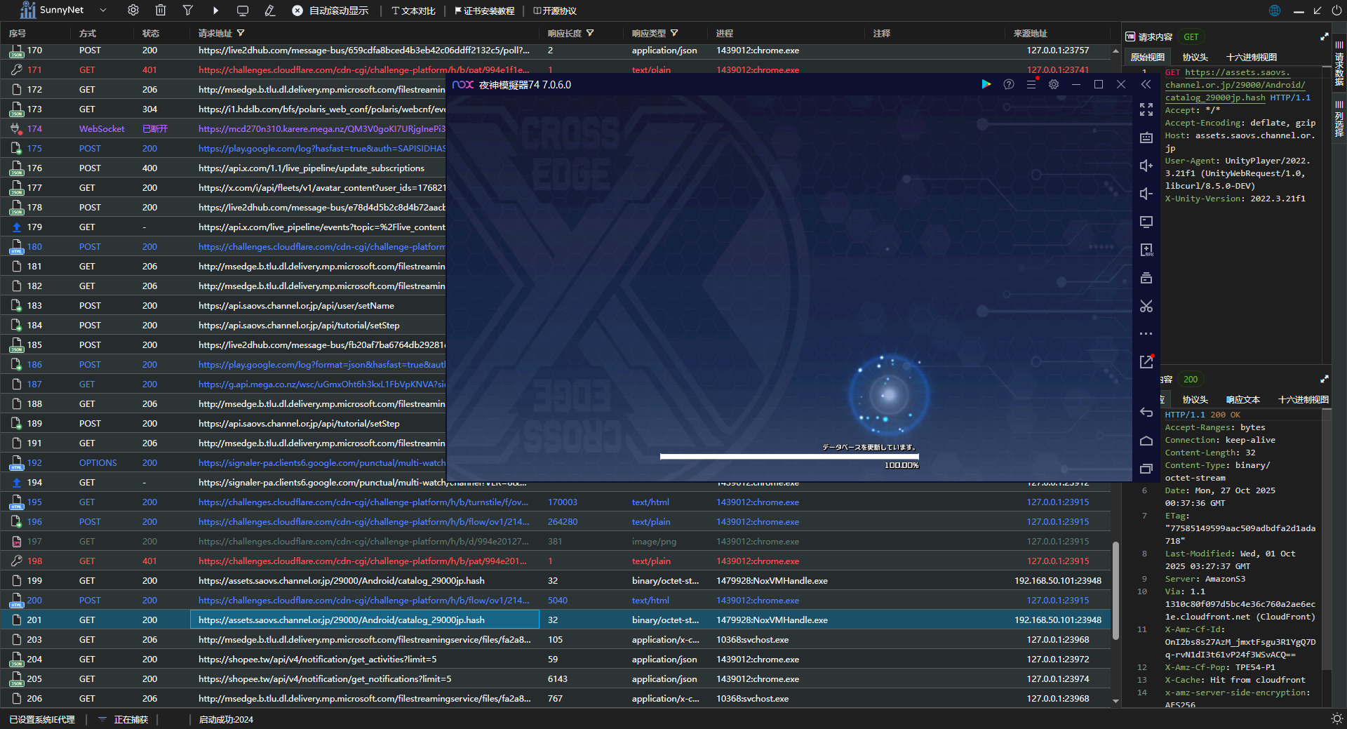Image resolution: width=1347 pixels, height=729 pixels.
Task: Open Nox keyboard mapping icon
Action: (x=1146, y=138)
